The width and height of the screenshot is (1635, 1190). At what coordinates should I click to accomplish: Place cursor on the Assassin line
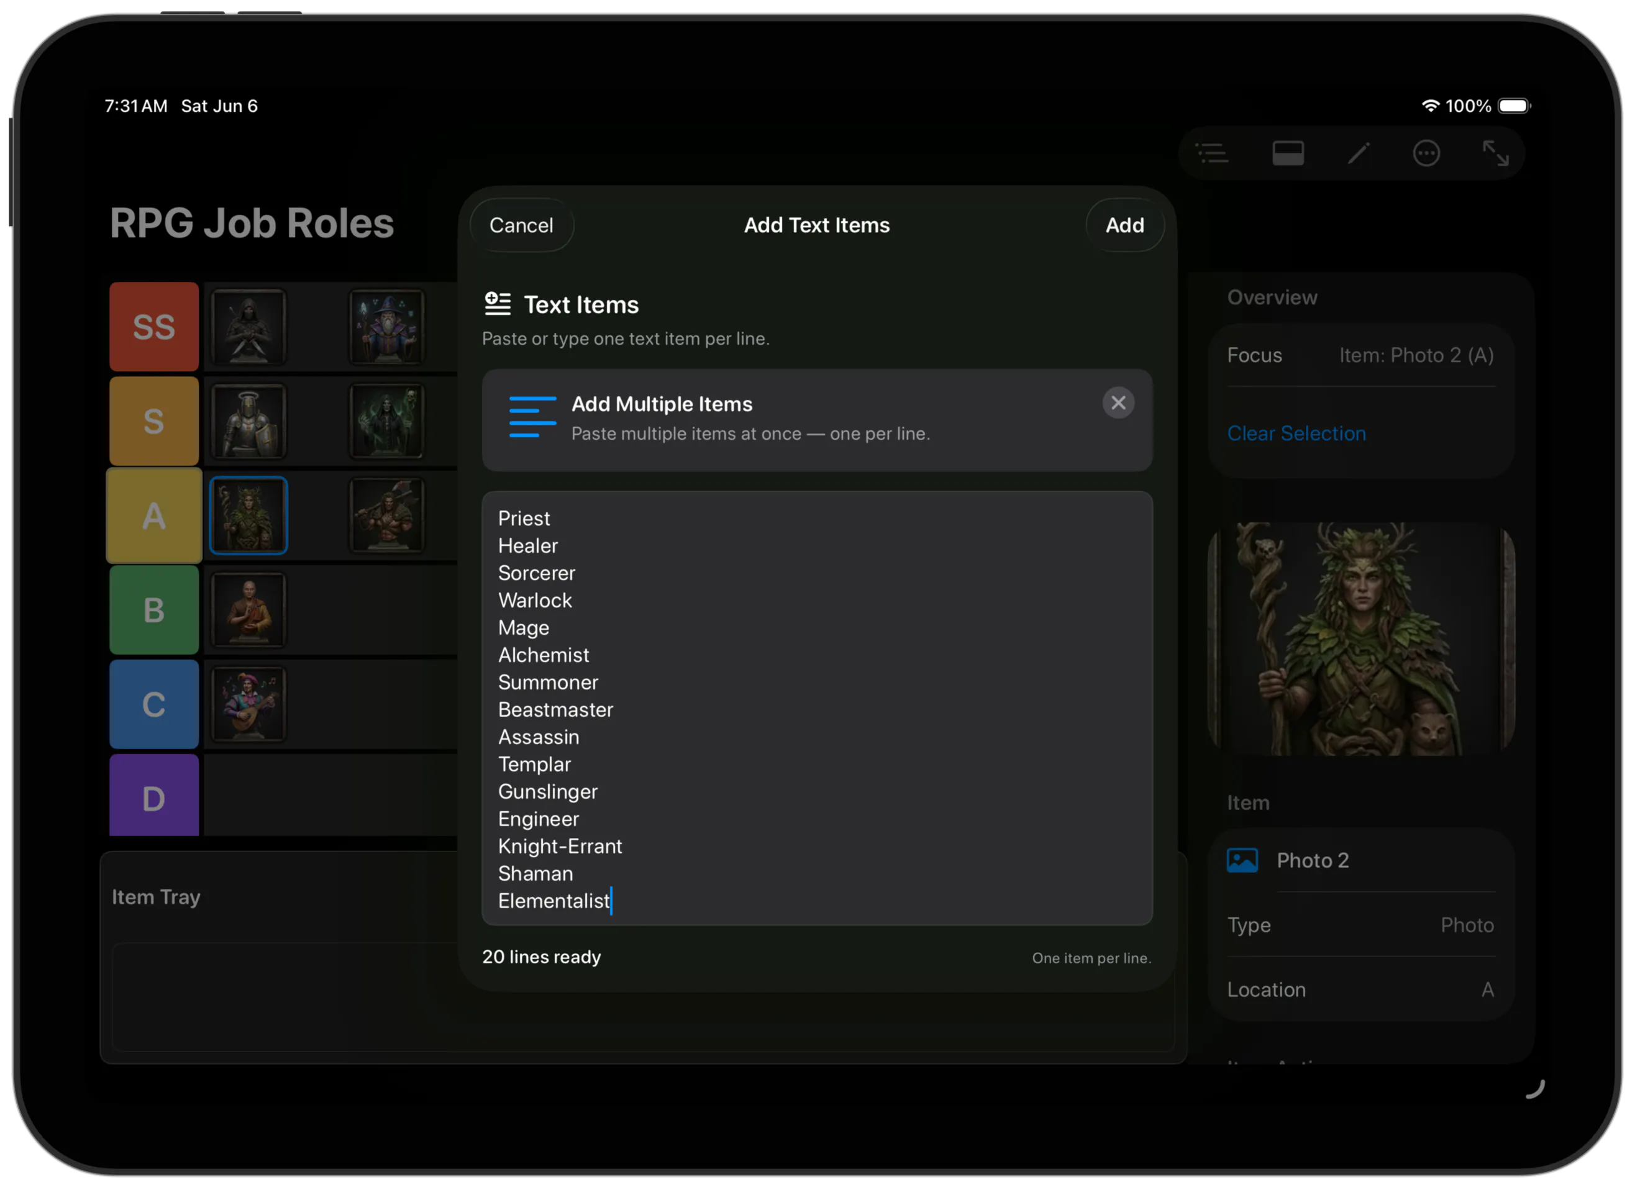pyautogui.click(x=539, y=738)
